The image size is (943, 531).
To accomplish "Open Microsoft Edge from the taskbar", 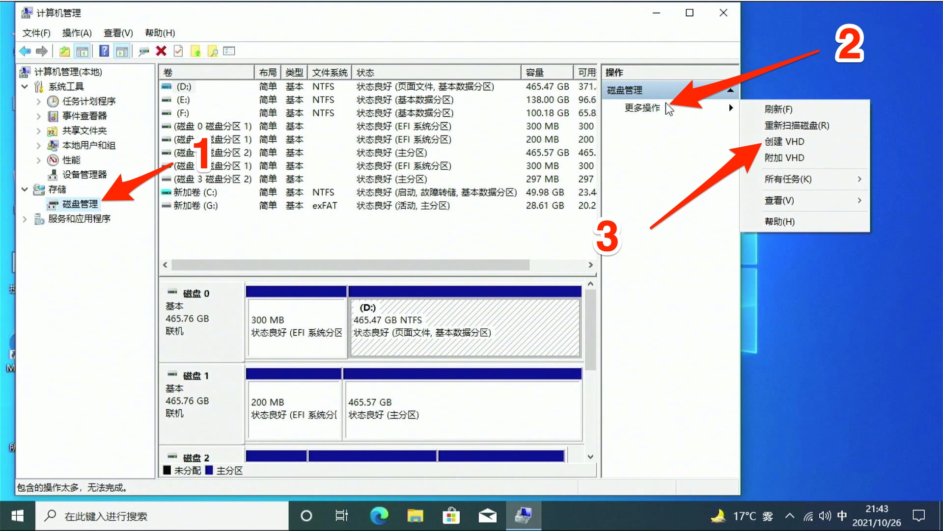I will (x=379, y=516).
